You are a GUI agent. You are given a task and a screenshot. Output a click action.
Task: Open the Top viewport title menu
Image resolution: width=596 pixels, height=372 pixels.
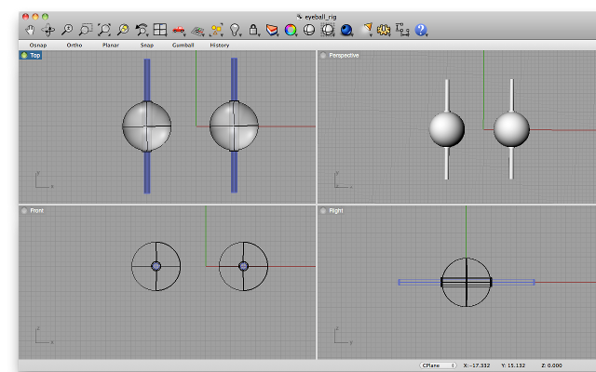35,55
